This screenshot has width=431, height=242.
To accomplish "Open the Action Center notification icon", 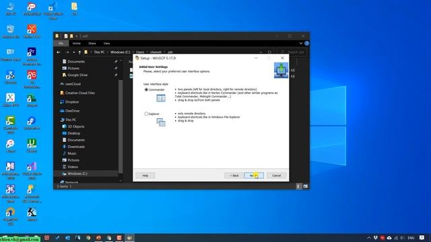I will click(422, 237).
